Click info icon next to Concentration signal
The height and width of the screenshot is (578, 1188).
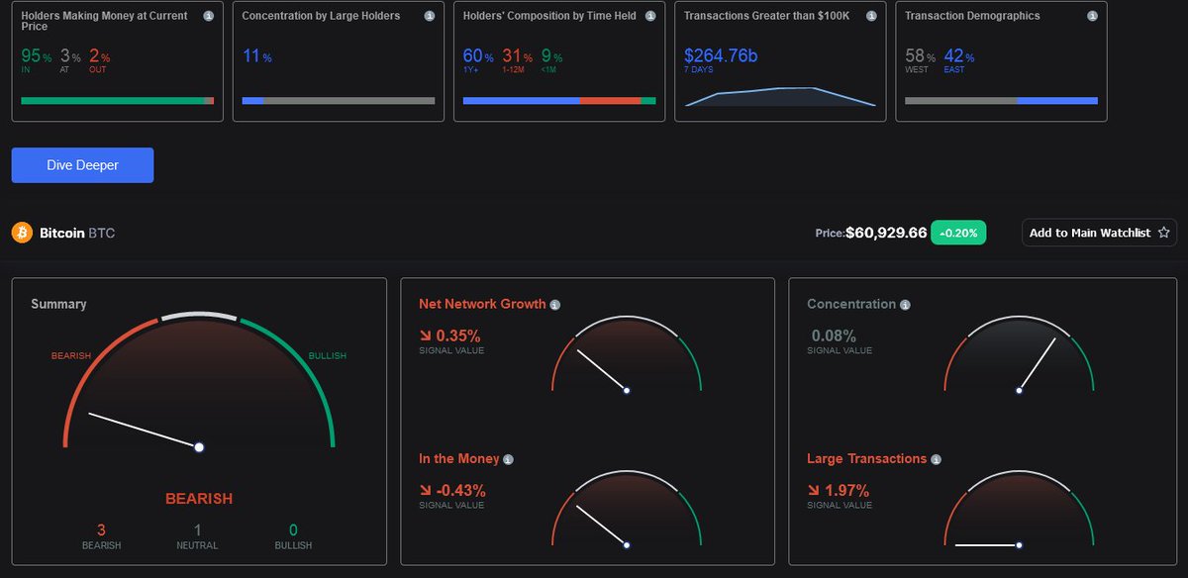pos(905,305)
